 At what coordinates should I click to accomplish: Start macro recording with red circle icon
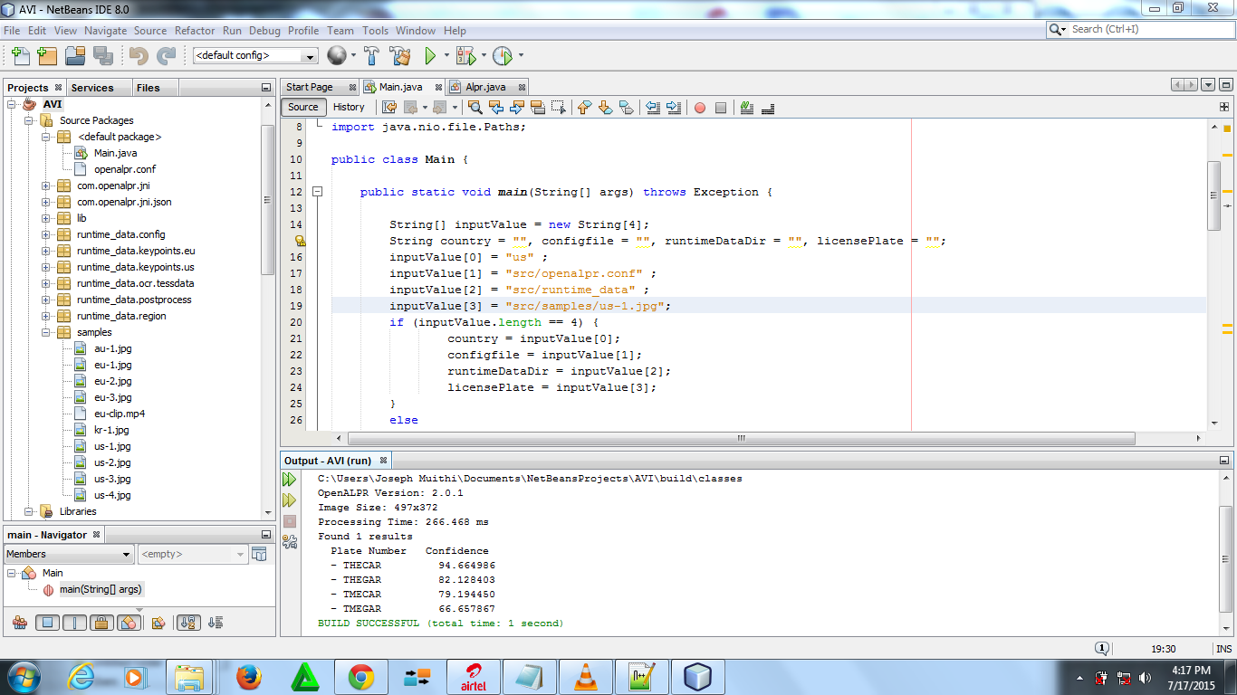click(699, 108)
